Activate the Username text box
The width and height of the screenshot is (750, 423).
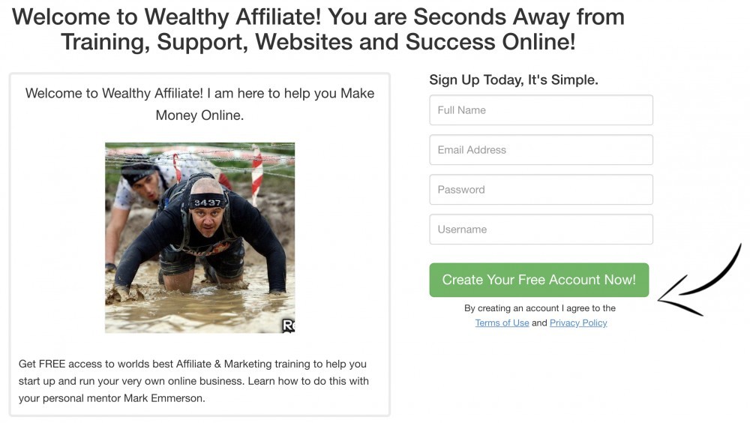(x=541, y=229)
